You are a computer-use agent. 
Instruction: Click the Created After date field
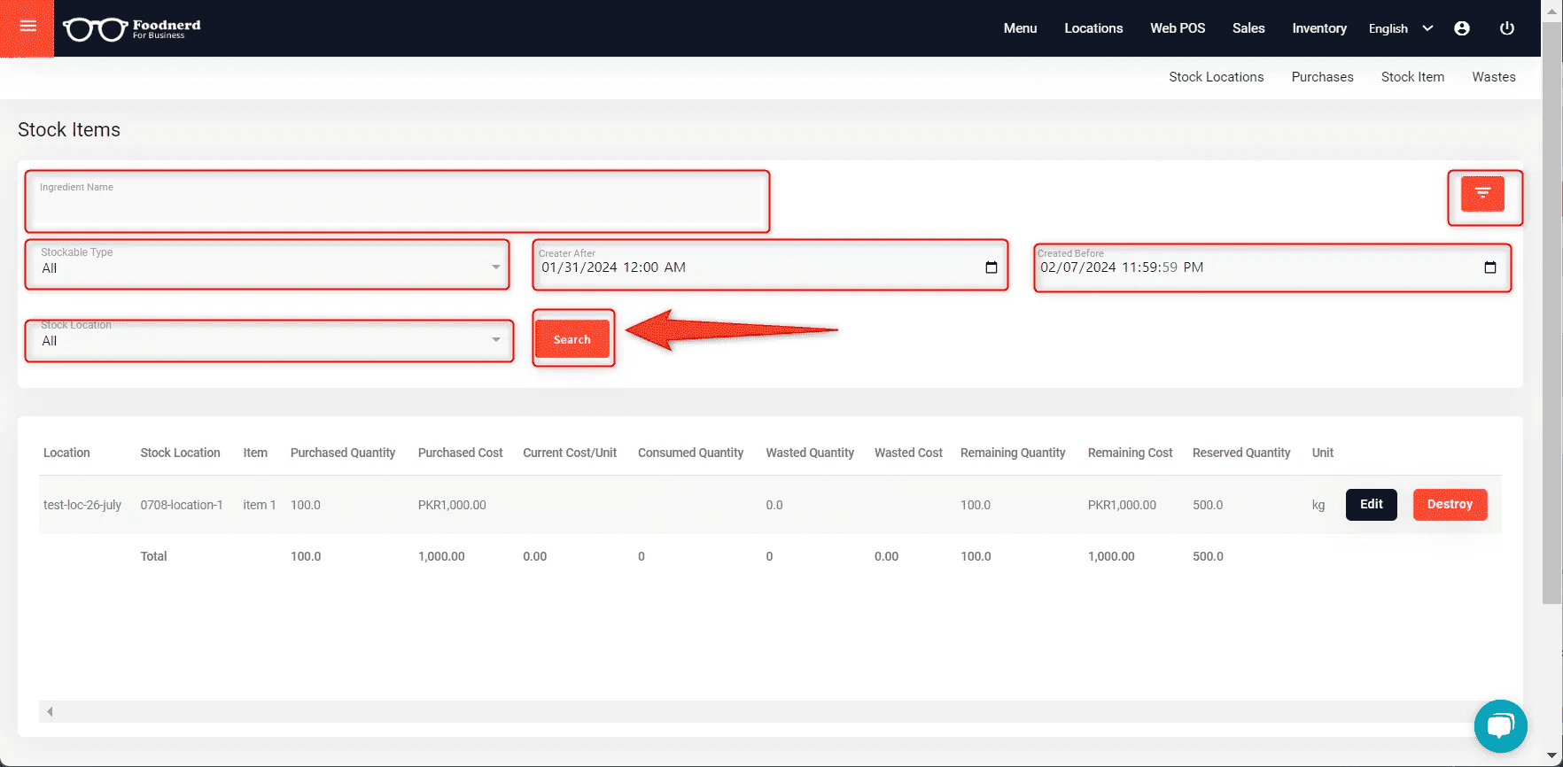tap(770, 265)
